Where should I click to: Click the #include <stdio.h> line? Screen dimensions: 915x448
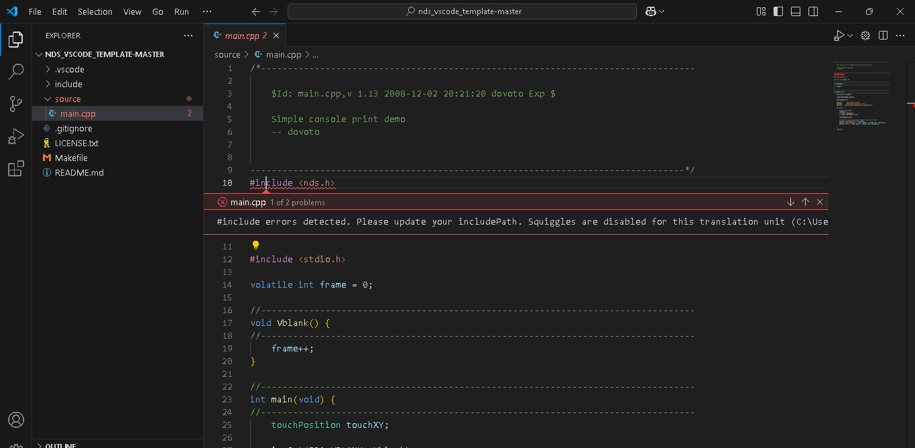[298, 259]
